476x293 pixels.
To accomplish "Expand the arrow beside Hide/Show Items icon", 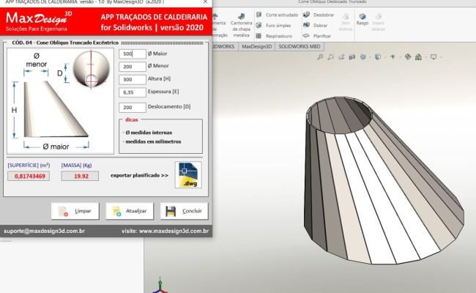I will [399, 57].
